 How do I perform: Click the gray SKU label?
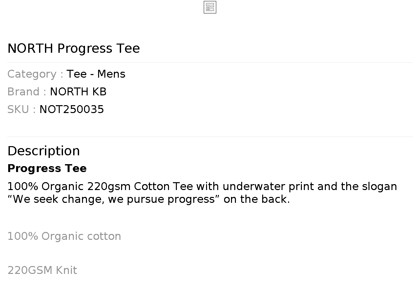[x=21, y=109]
